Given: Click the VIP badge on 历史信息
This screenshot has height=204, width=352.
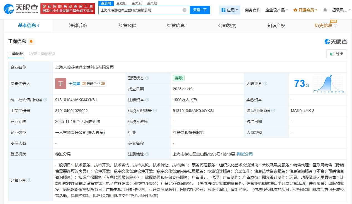Looking at the screenshot, I should tap(334, 21).
